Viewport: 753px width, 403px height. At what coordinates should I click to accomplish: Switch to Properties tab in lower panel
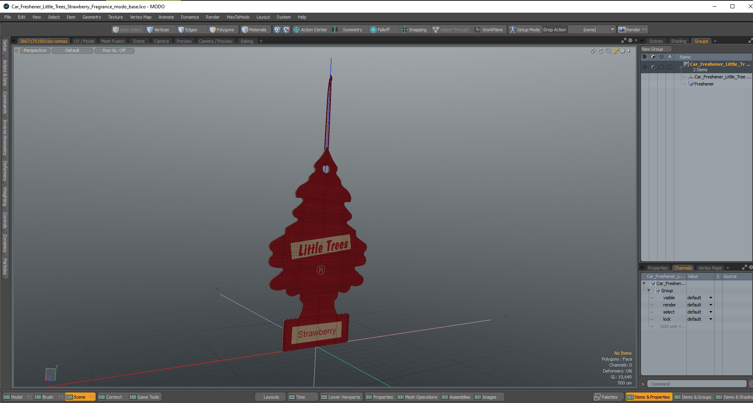coord(657,268)
